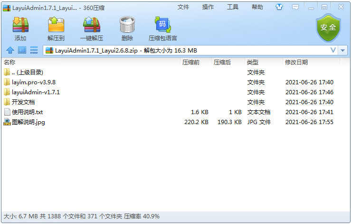This screenshot has width=351, height=224.
Task: Click the JPG 文件 type cell
Action: tap(259, 122)
